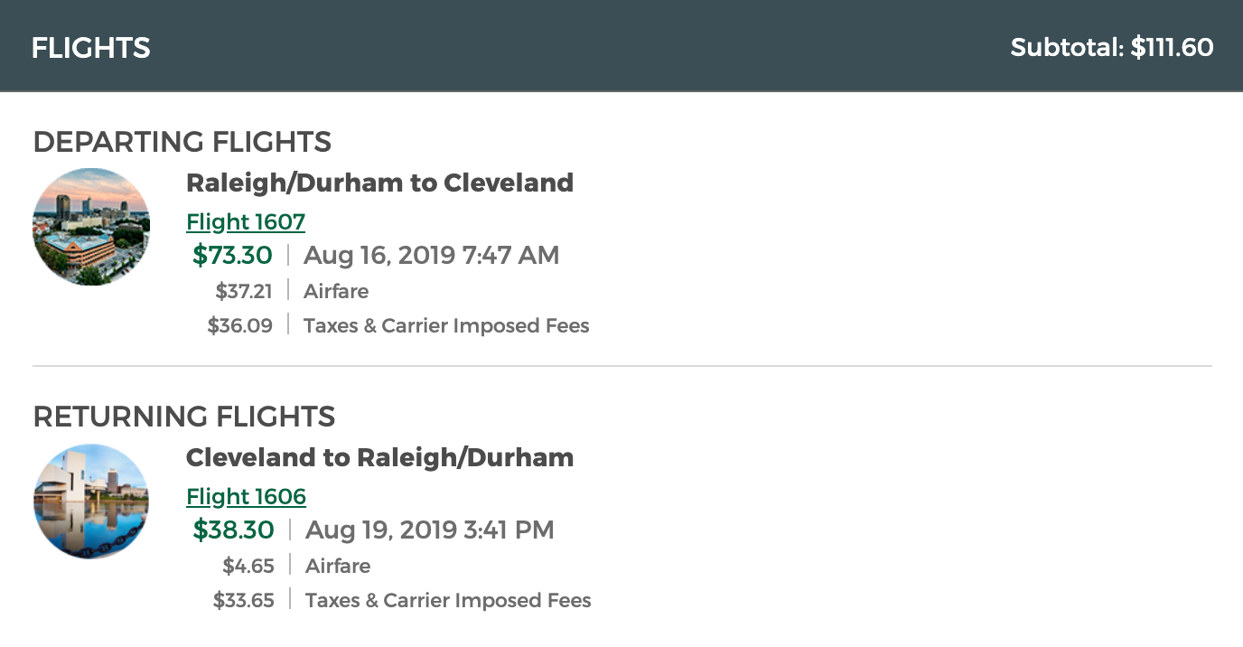
Task: Click the Aug 19, 2019 3:41 PM date
Action: tap(430, 530)
